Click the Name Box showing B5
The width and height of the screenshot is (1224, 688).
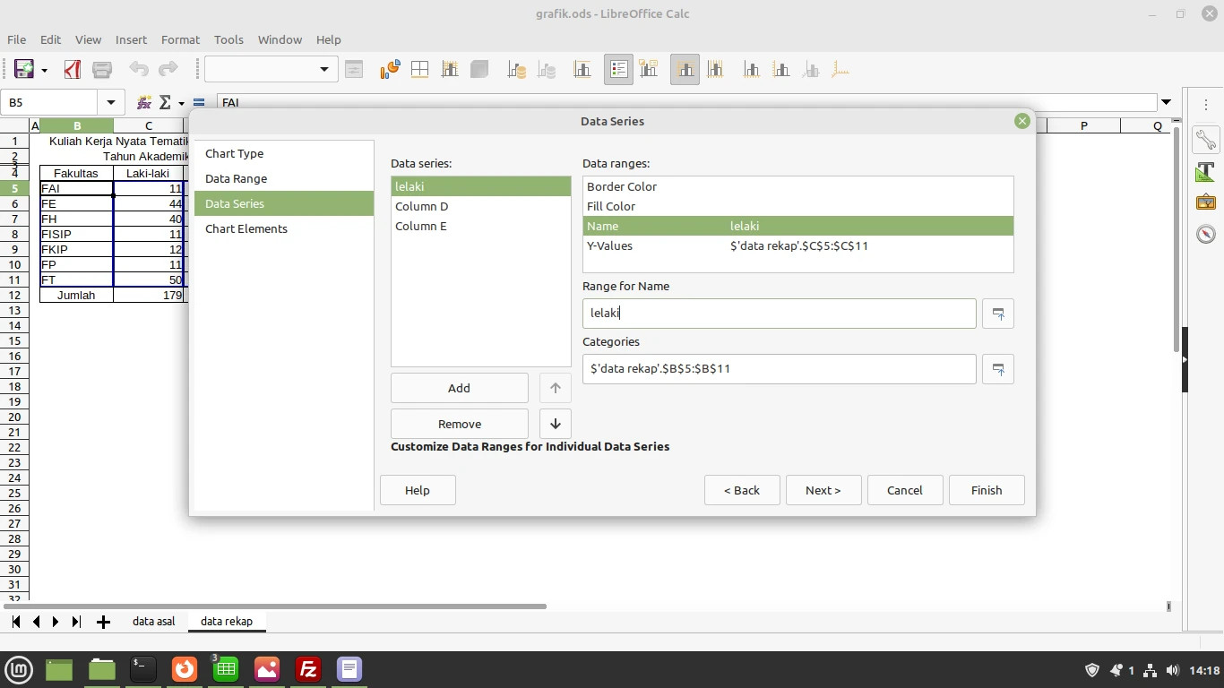point(49,103)
